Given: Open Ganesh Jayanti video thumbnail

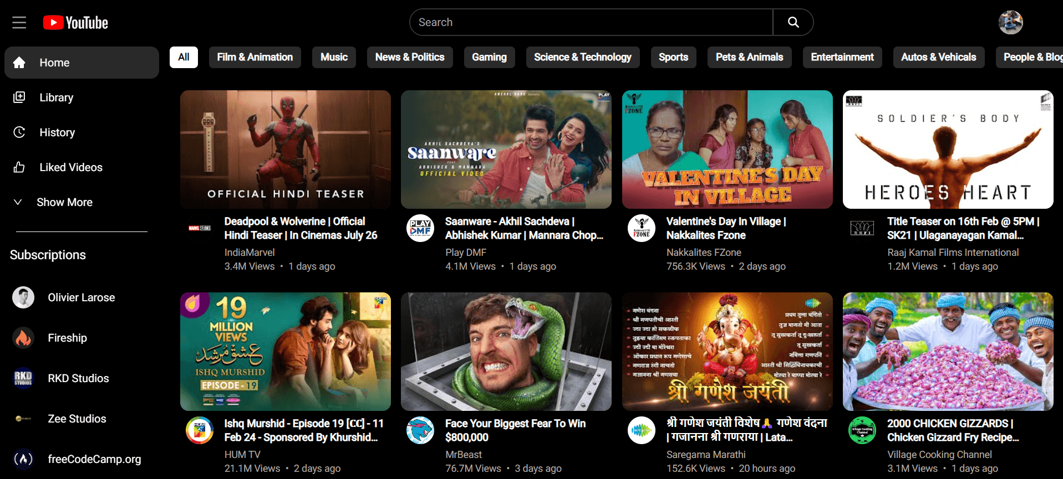Looking at the screenshot, I should (728, 352).
